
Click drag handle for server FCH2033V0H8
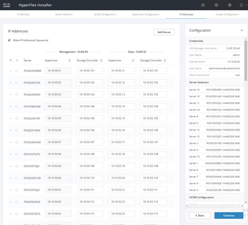(10, 142)
